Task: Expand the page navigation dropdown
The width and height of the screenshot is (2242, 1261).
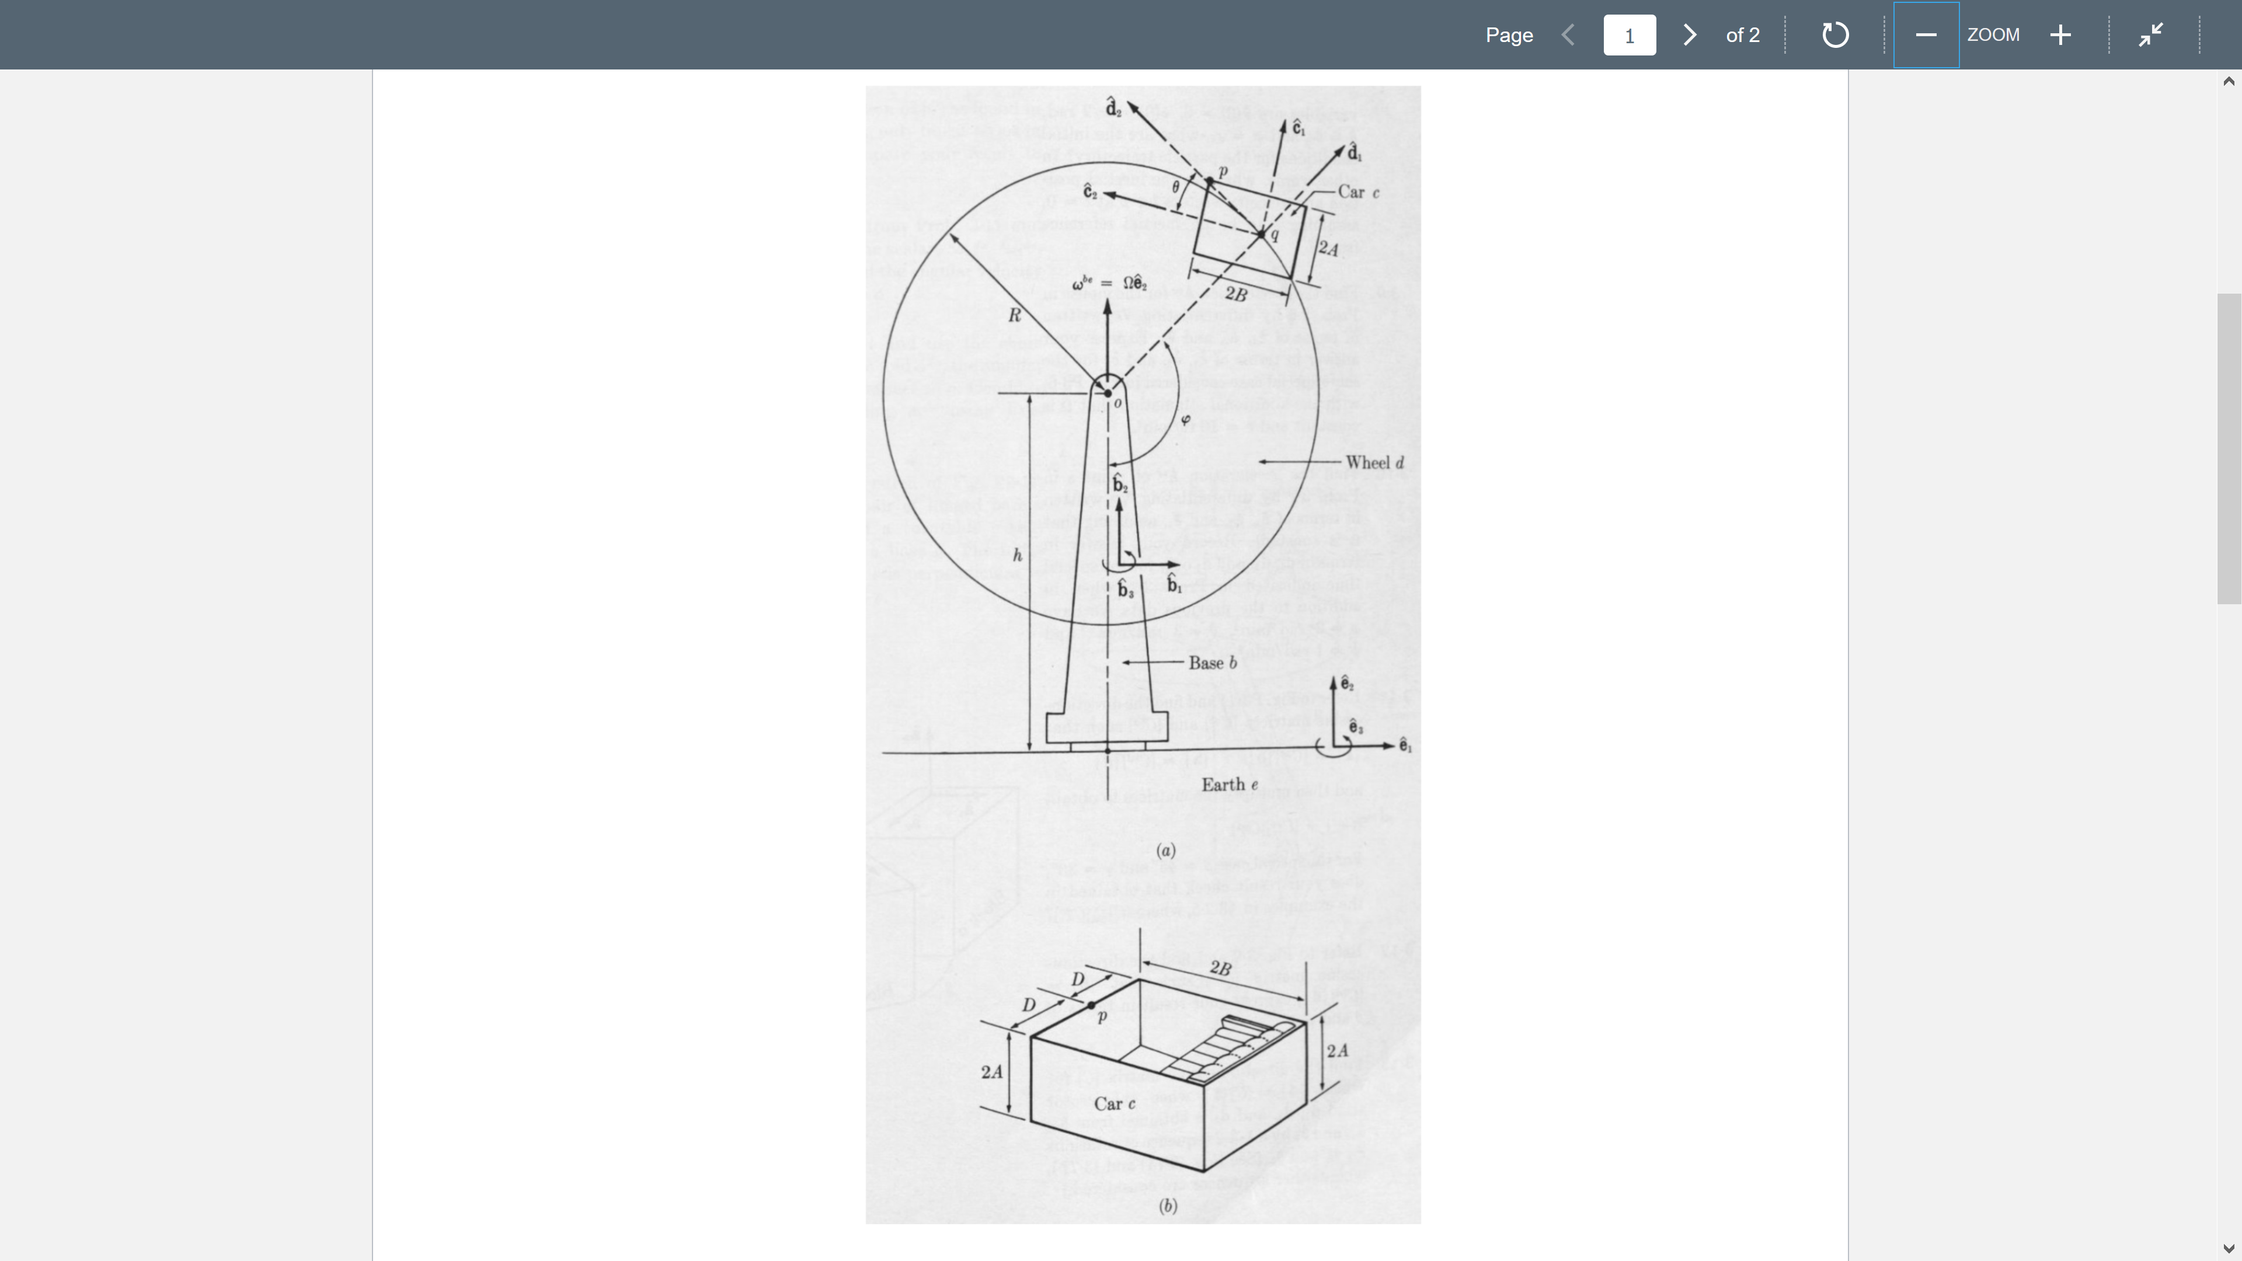Action: [x=1628, y=34]
